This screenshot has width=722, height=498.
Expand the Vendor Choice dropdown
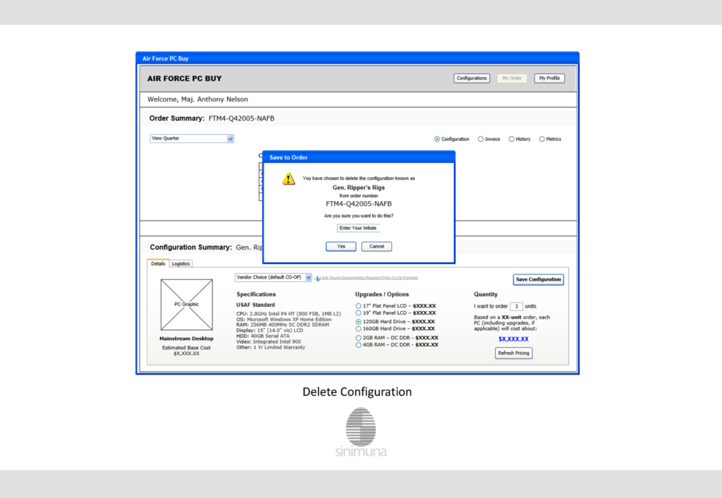click(x=273, y=278)
